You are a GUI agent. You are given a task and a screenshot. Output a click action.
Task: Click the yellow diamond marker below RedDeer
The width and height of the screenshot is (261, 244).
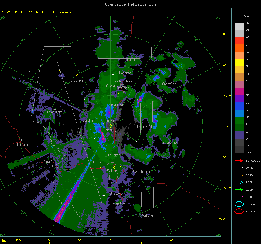click(119, 94)
